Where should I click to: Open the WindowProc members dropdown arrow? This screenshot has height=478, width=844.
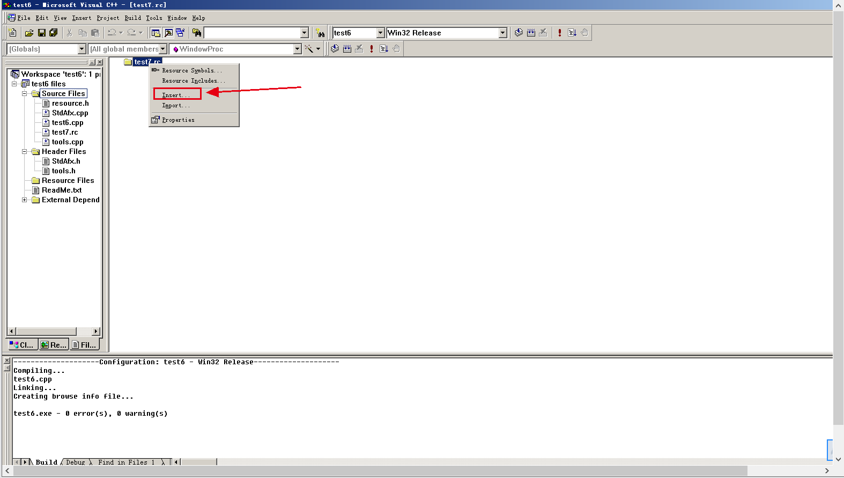[x=298, y=49]
